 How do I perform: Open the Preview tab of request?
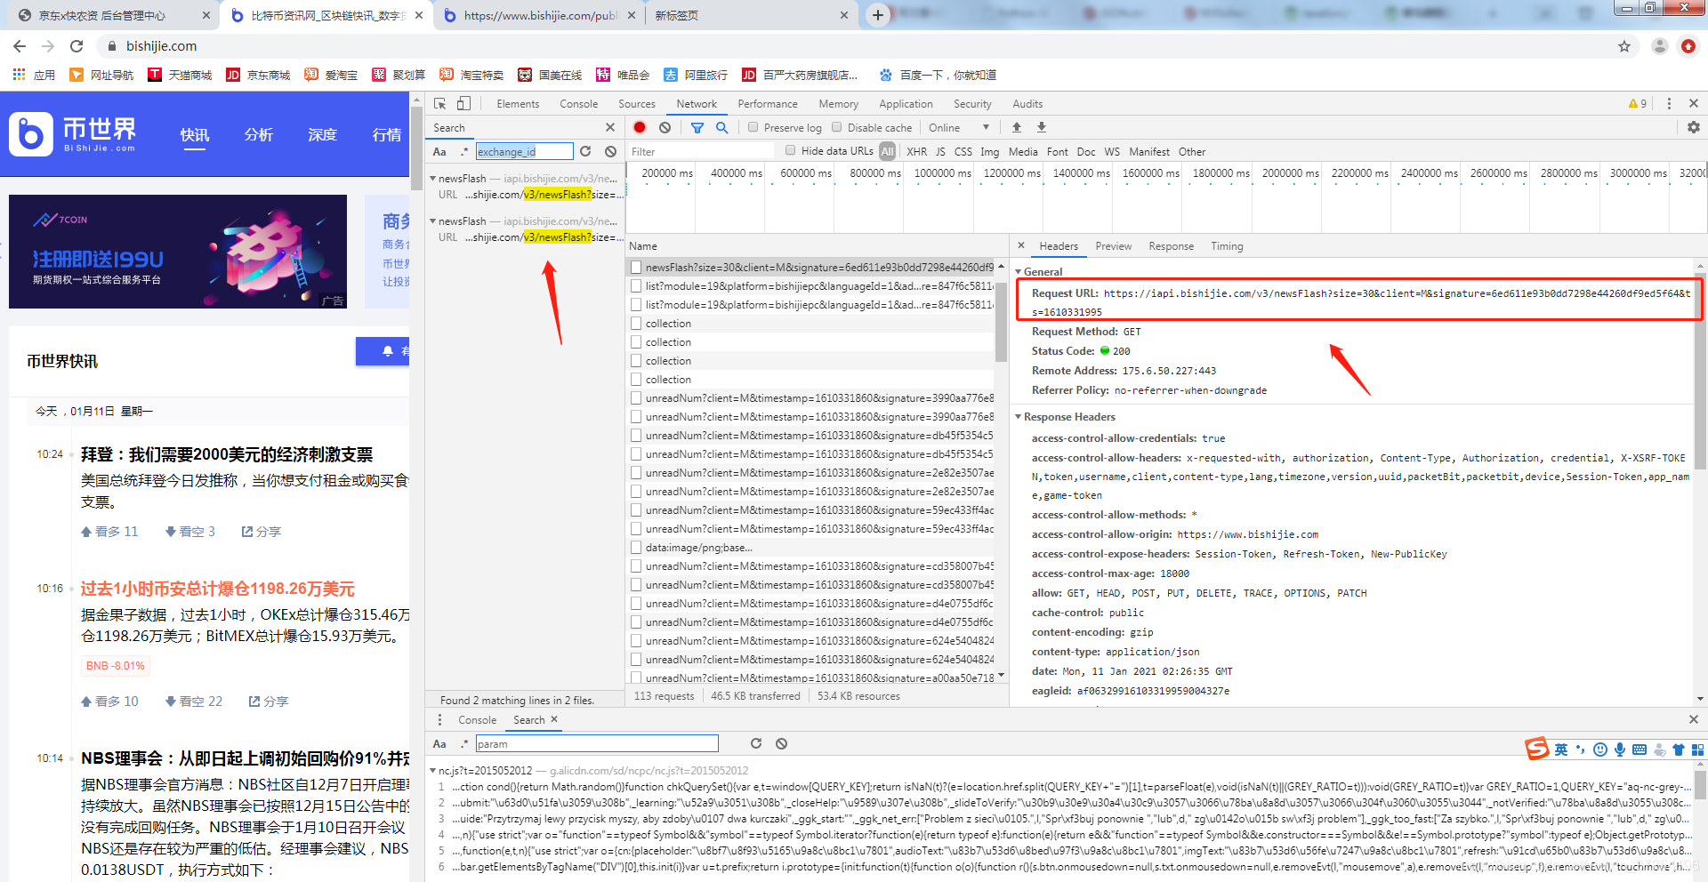click(x=1114, y=246)
